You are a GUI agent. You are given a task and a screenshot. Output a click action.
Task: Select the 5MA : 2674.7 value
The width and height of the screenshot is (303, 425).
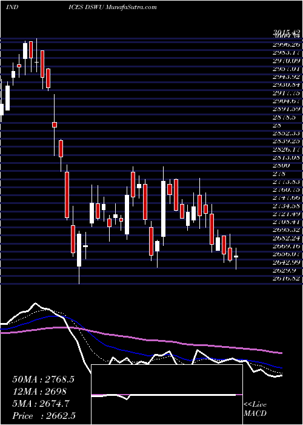coord(41,404)
